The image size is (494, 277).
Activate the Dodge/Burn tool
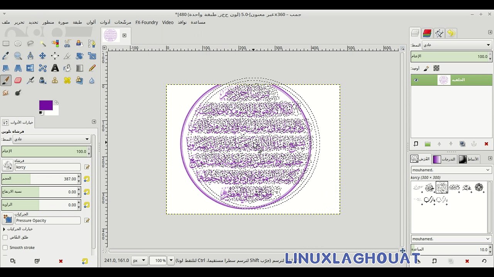click(x=18, y=93)
